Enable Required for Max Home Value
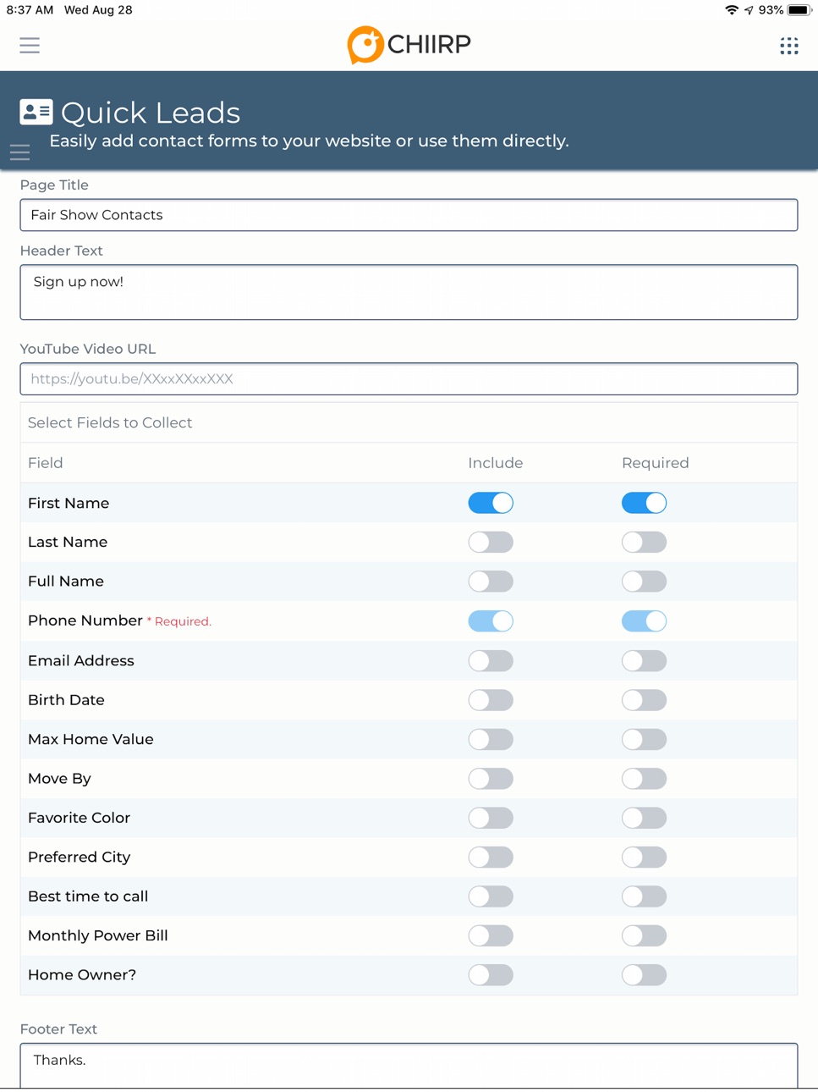 click(x=644, y=739)
